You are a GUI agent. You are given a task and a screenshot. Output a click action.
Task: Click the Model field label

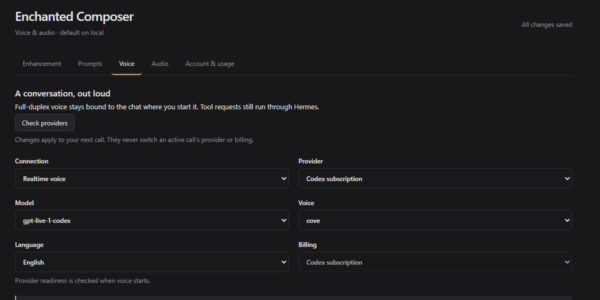[24, 203]
